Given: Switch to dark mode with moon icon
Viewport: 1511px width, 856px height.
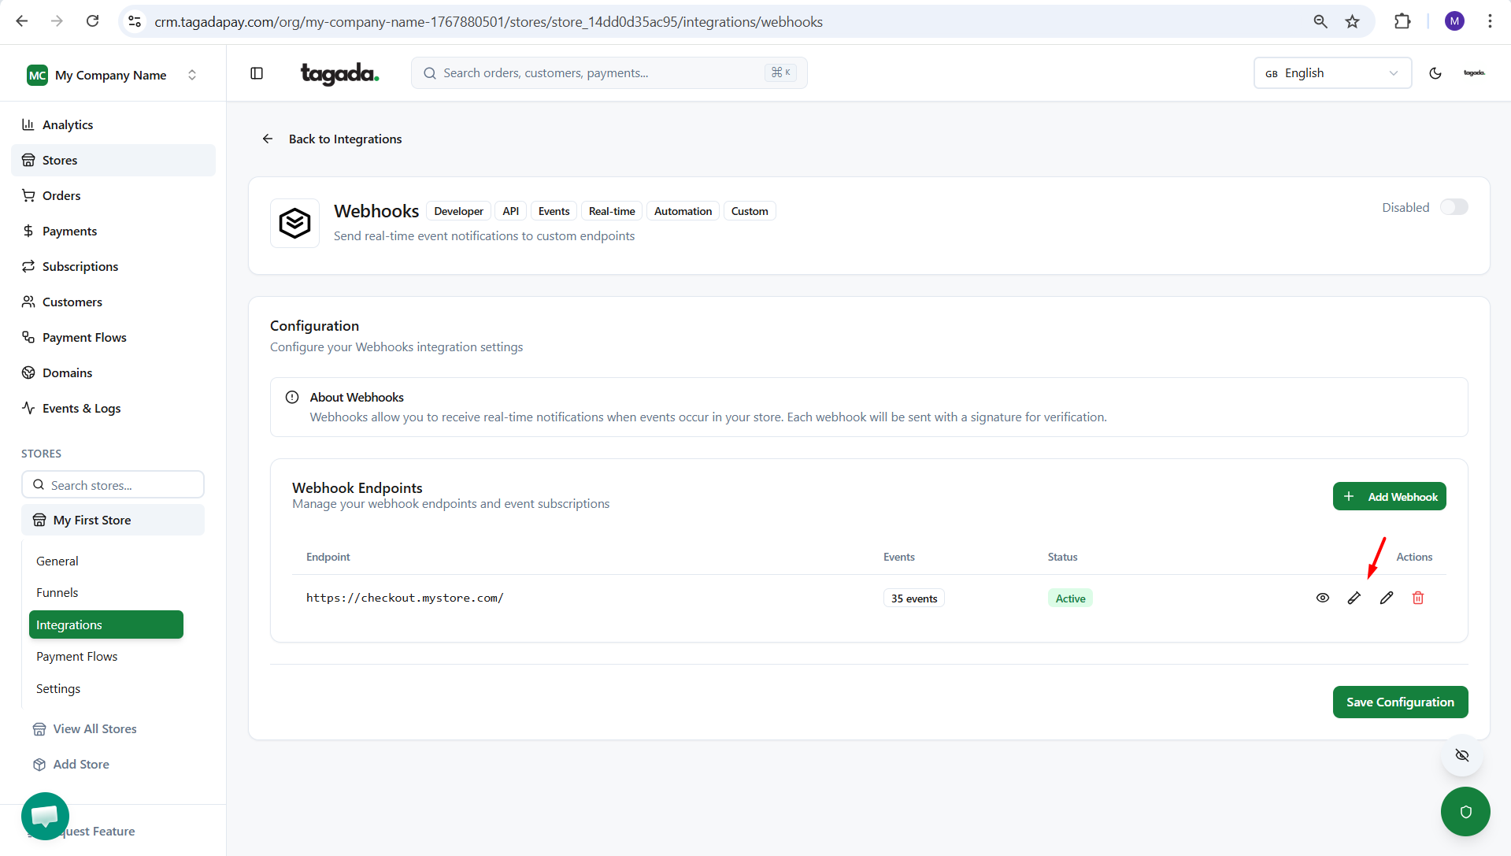Looking at the screenshot, I should click(1435, 73).
